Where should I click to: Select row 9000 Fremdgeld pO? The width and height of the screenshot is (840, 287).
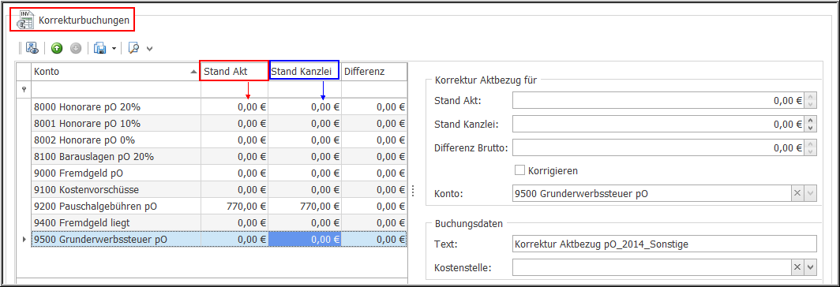click(219, 173)
